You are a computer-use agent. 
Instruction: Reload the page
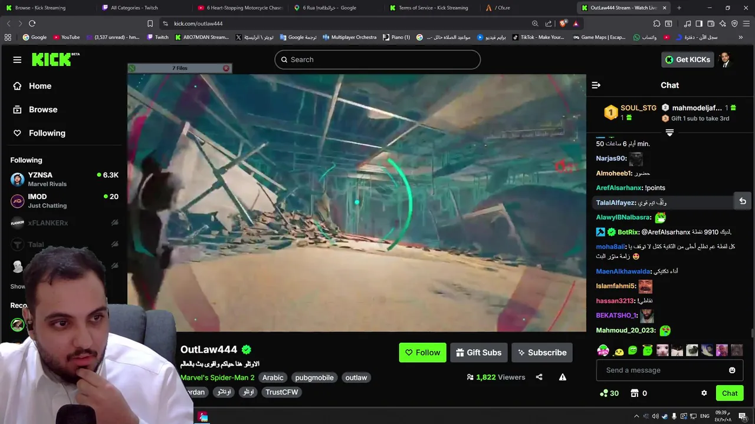tap(32, 24)
